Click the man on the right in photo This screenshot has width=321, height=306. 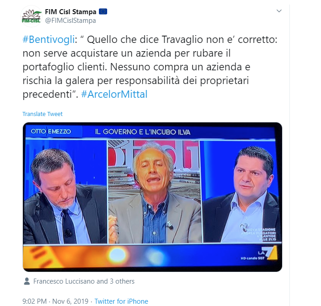(x=242, y=194)
